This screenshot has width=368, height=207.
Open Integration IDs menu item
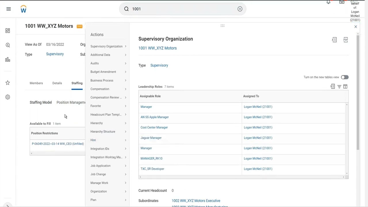[108, 149]
